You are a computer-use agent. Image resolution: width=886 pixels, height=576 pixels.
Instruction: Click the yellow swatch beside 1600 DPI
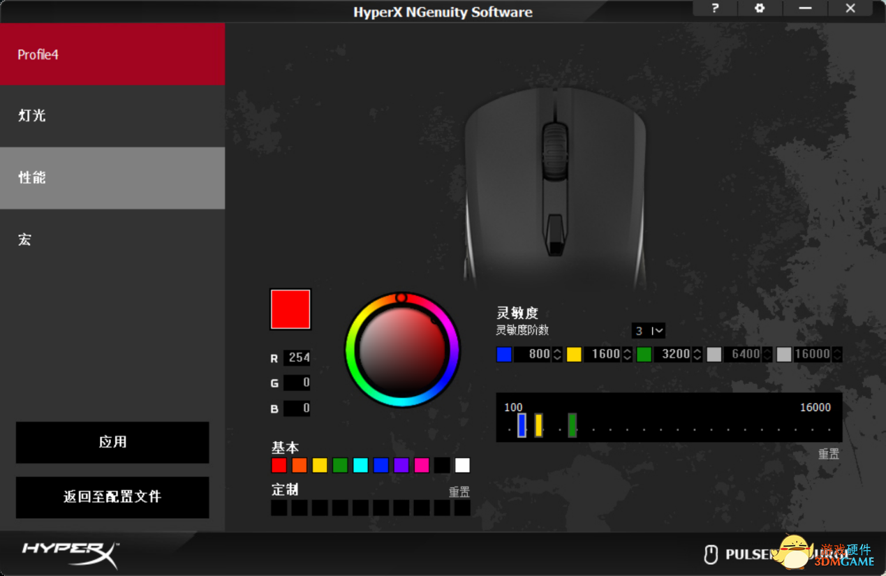(x=574, y=354)
